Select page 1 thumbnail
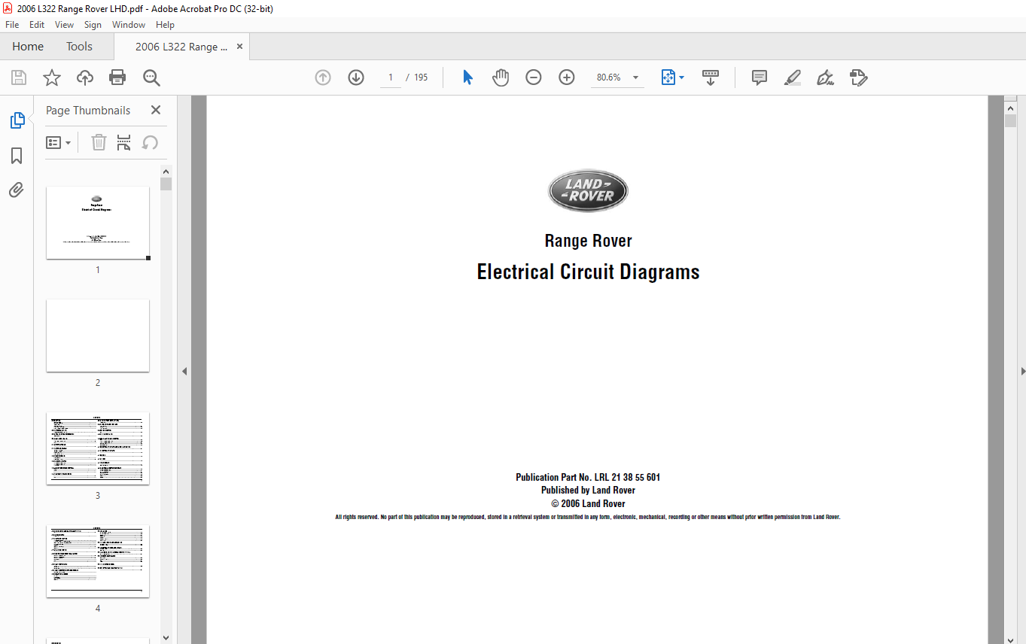 [x=98, y=223]
